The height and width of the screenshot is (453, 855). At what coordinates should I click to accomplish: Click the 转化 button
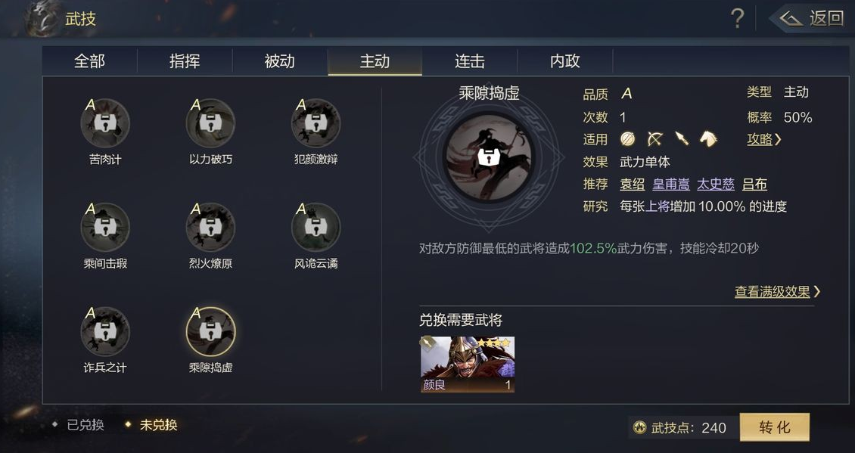pyautogui.click(x=774, y=427)
